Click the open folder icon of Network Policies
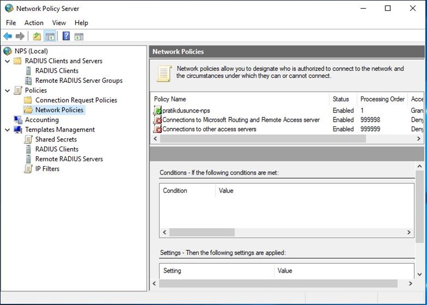 click(28, 110)
